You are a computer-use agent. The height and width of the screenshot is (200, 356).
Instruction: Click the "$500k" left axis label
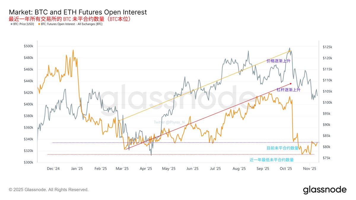tap(29, 47)
